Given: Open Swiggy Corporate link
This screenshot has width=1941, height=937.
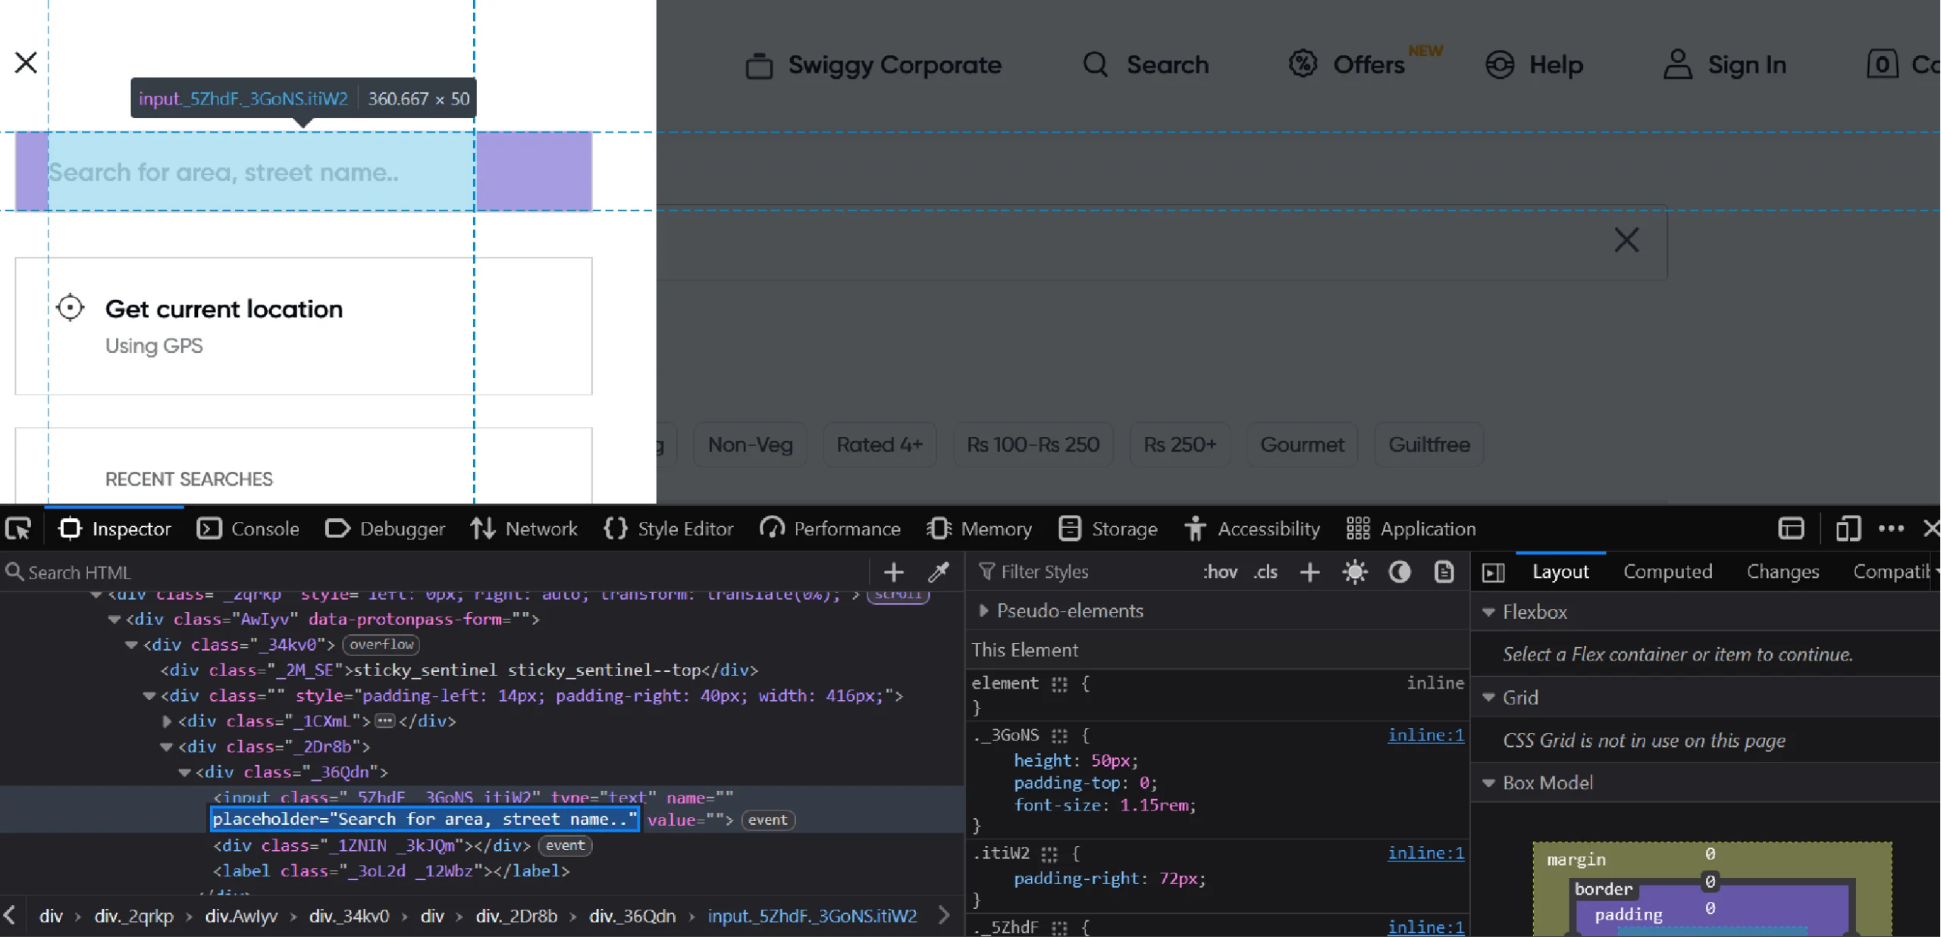Looking at the screenshot, I should [895, 65].
